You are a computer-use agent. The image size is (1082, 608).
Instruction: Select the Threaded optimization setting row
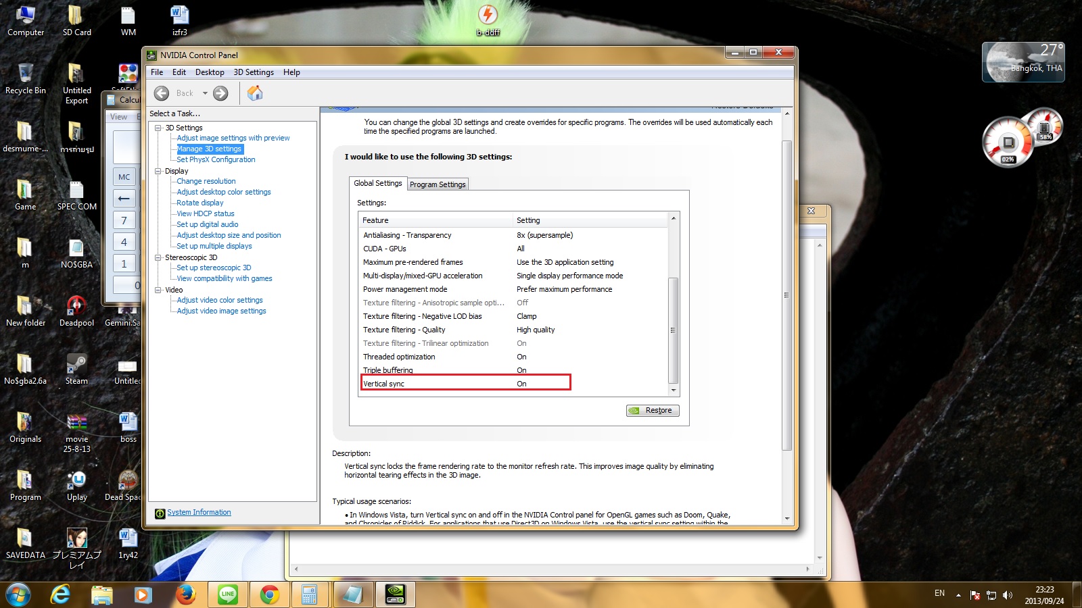[514, 357]
